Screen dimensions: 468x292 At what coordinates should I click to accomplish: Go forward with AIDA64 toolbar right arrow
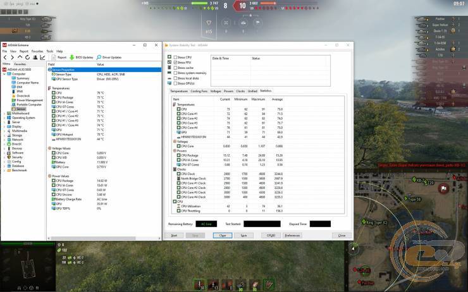click(12, 58)
